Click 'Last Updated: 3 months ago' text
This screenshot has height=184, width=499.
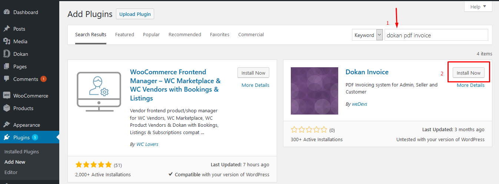pyautogui.click(x=453, y=130)
